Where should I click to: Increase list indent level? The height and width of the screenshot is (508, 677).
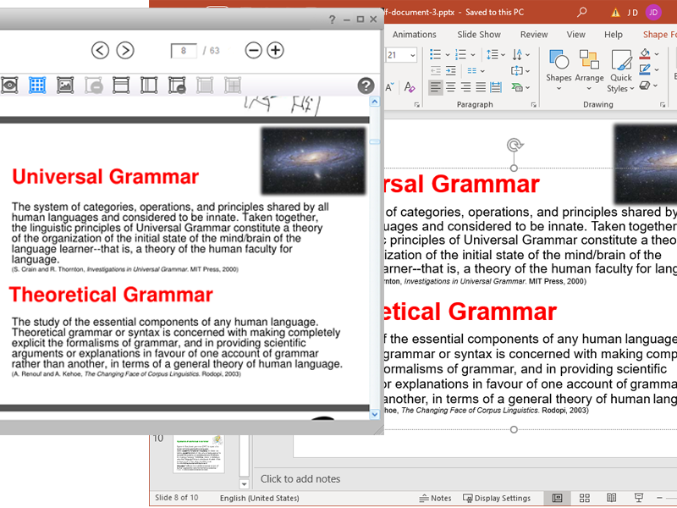coord(451,71)
